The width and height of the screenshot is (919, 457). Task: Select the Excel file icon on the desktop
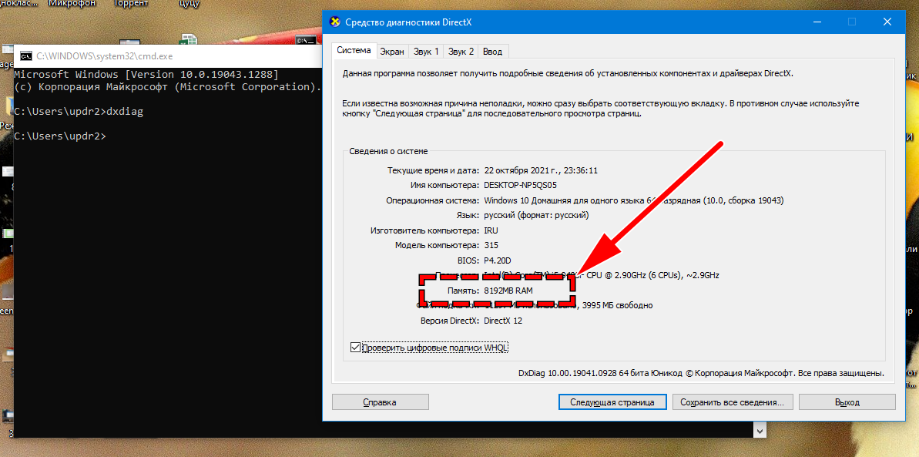pos(189,41)
